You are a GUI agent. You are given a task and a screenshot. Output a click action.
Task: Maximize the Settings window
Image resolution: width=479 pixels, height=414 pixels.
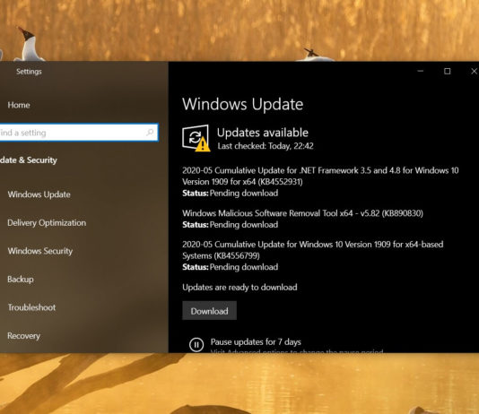click(x=448, y=71)
